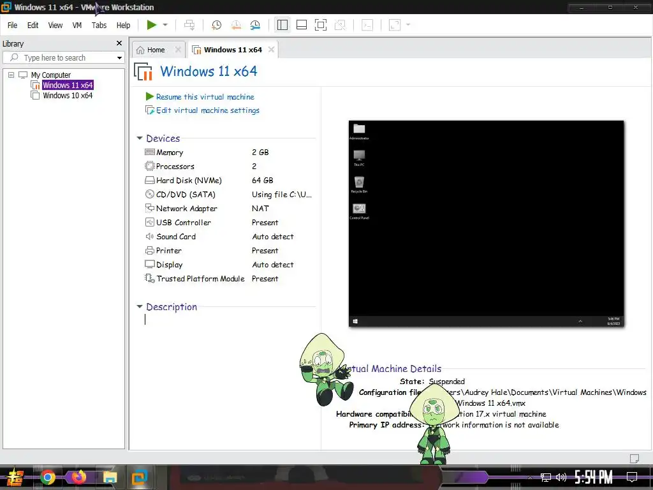The image size is (653, 490).
Task: Collapse the Devices section
Action: pyautogui.click(x=140, y=138)
